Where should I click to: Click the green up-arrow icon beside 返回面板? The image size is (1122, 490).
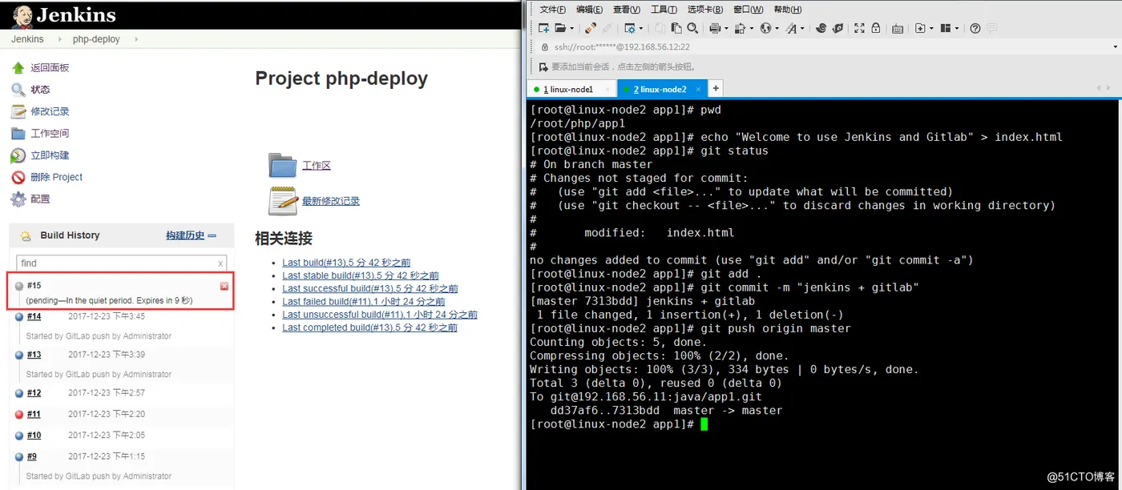[x=18, y=68]
